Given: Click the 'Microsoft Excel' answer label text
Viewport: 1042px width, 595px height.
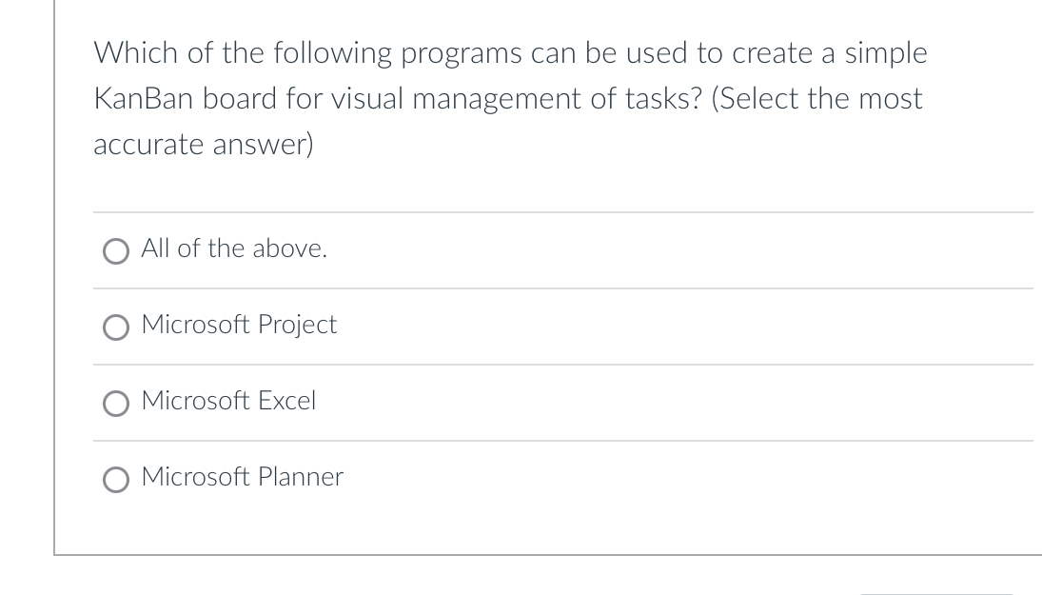Looking at the screenshot, I should point(228,400).
